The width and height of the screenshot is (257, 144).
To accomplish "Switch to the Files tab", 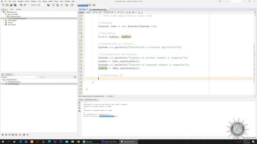I will coord(12,9).
